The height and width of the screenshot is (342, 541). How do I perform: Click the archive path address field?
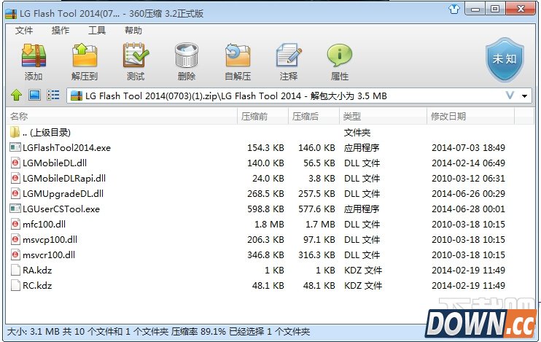point(299,96)
